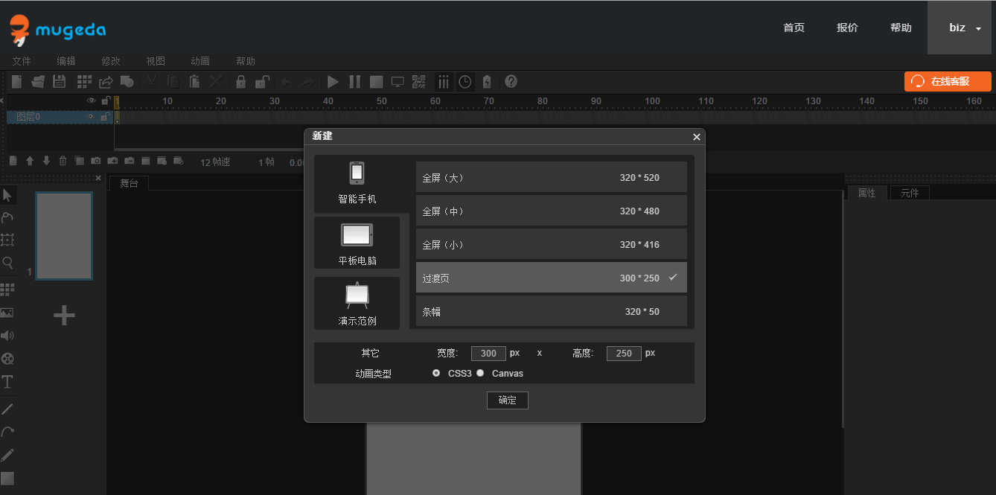Switch to the 元件 tab
Viewport: 996px width, 495px height.
tap(910, 193)
